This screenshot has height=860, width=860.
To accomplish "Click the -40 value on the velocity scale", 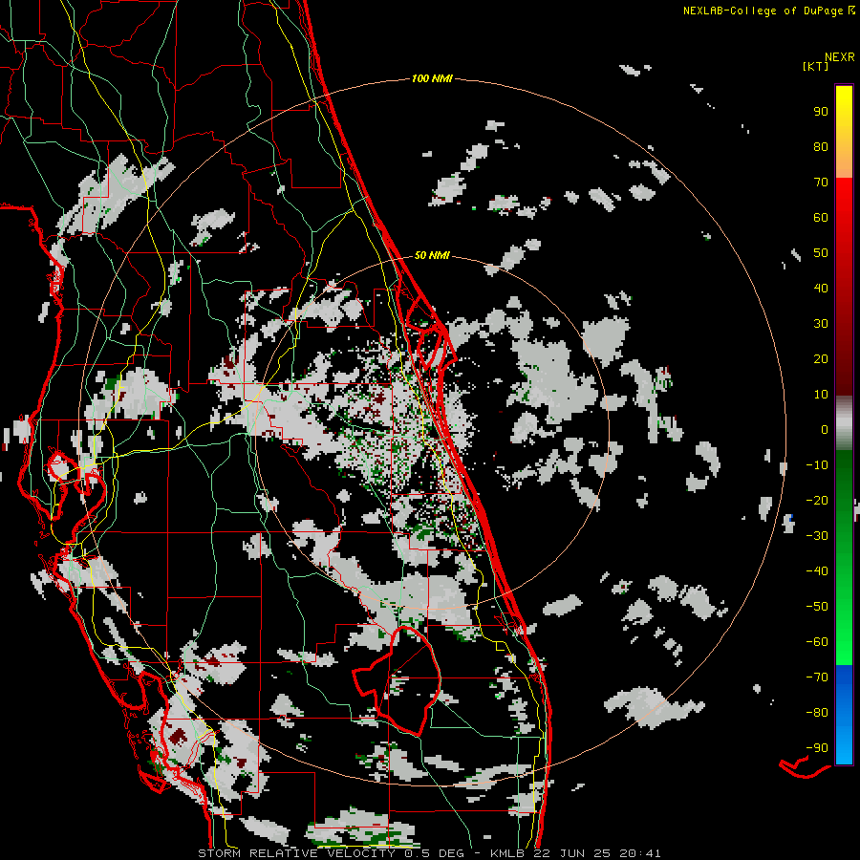I will click(817, 571).
